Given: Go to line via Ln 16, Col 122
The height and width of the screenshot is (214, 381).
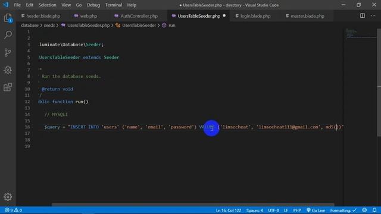Looking at the screenshot, I should click(x=229, y=210).
